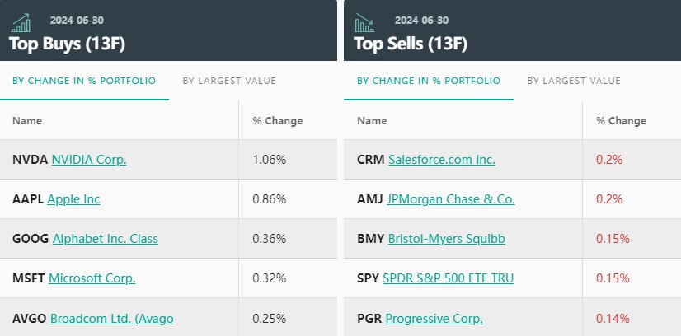This screenshot has width=681, height=336.
Task: Click the rising chart icon beside Top Buys
Action: coord(22,22)
